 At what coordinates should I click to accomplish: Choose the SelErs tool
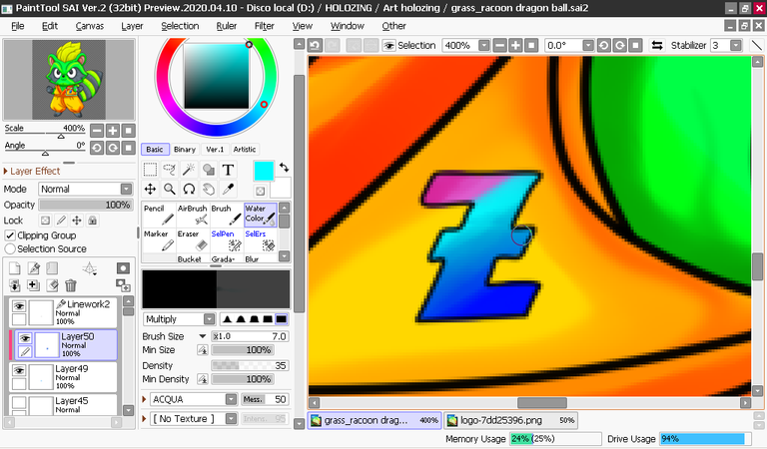point(261,240)
